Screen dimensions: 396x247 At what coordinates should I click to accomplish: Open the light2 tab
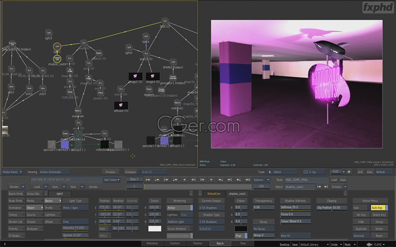(59, 194)
